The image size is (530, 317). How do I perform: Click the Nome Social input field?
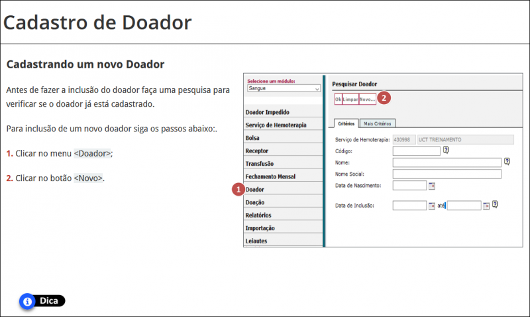tap(447, 174)
